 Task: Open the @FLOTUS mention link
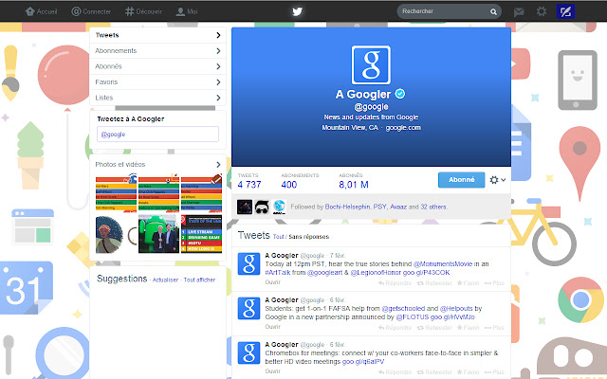tap(412, 317)
